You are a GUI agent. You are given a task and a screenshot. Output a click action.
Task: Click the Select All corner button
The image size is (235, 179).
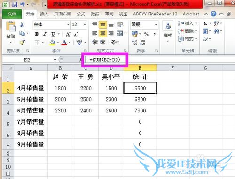coord(8,68)
